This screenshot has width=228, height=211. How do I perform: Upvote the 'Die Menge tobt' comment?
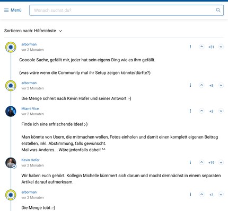201,195
